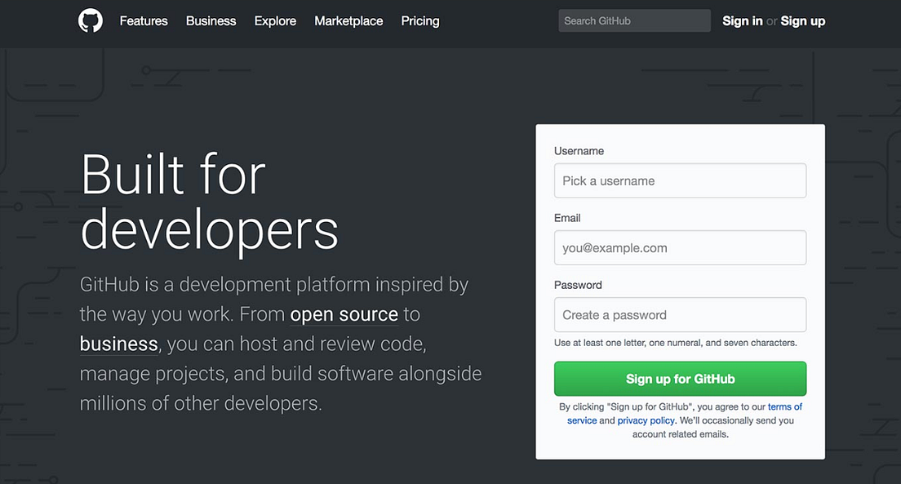
Task: Click the Password label on the form
Action: (578, 284)
